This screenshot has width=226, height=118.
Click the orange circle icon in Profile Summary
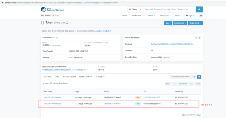coord(196,38)
